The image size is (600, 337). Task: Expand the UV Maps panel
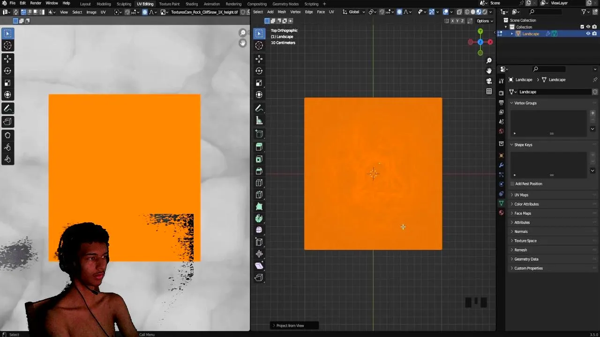pyautogui.click(x=521, y=195)
